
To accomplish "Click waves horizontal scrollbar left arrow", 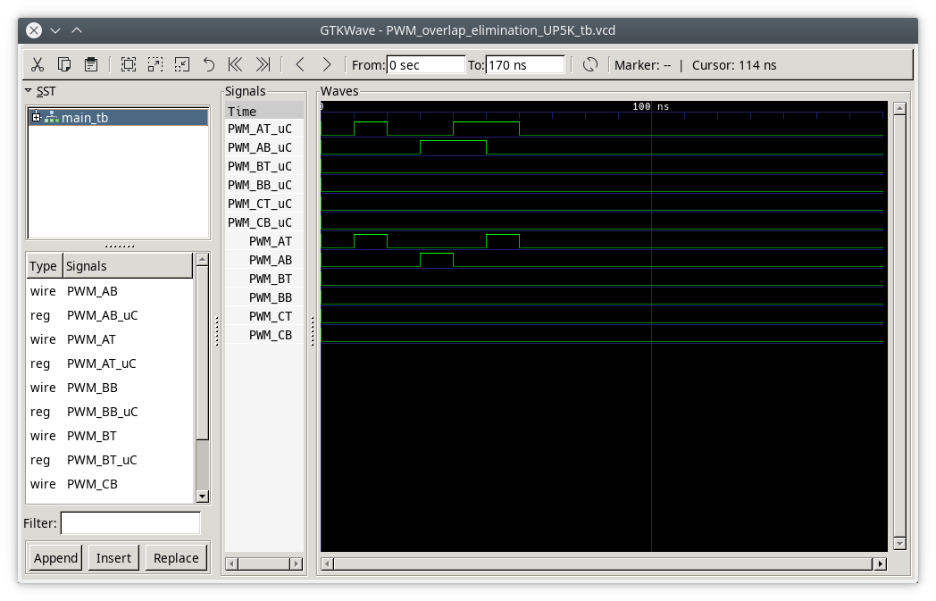I will click(327, 563).
